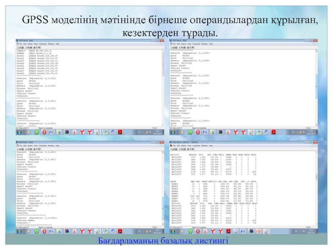Image resolution: width=333 pixels, height=250 pixels.
Task: Open the Search menu in the bottom-left GPSS window
Action: click(x=30, y=146)
